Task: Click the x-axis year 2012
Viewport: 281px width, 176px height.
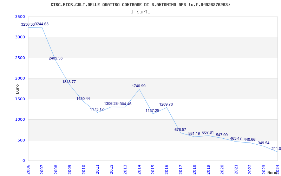Action: (x=111, y=170)
